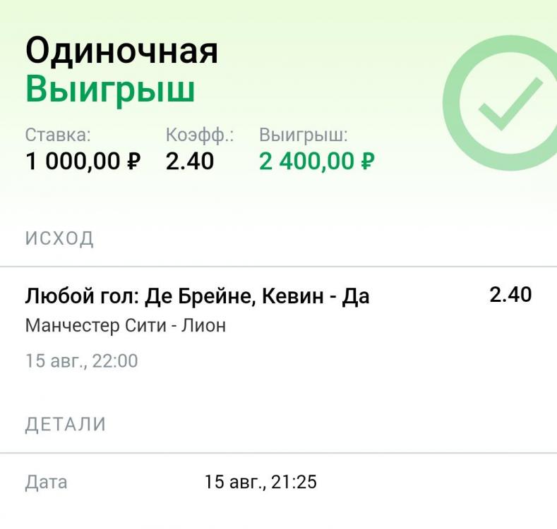Click the green ruble sign after the payout
The image size is (557, 529).
367,162
